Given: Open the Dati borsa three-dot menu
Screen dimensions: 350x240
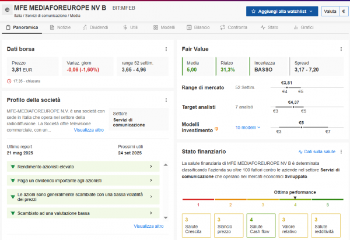Looking at the screenshot, I should tap(166, 49).
